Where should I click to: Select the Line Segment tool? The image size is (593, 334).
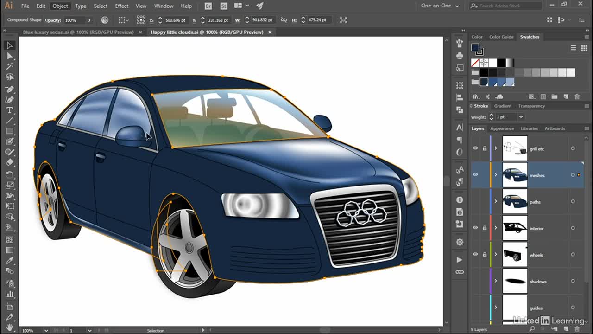pyautogui.click(x=9, y=121)
